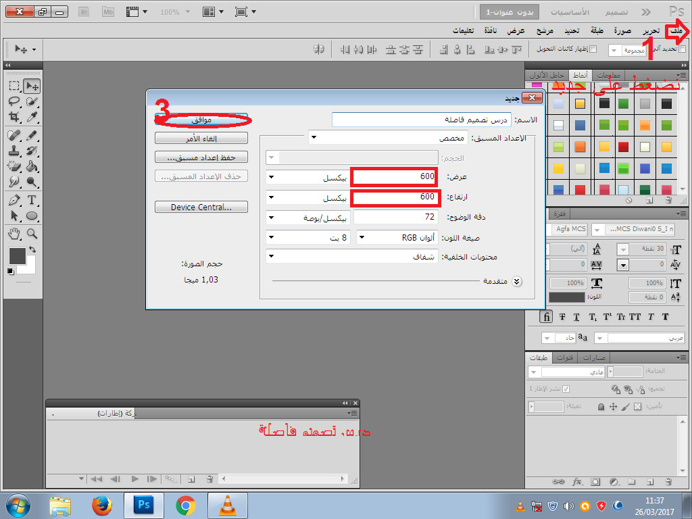This screenshot has width=692, height=519.
Task: Expand the advanced (متقدمة) section
Action: coord(518,282)
